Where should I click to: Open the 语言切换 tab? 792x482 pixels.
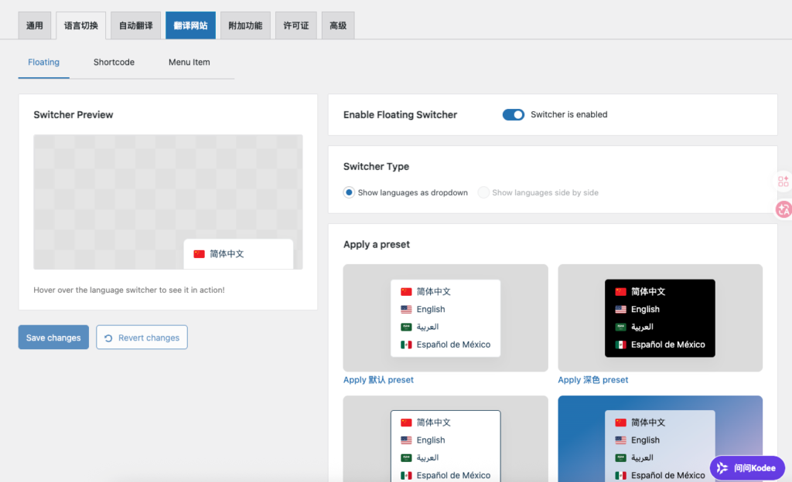[80, 25]
